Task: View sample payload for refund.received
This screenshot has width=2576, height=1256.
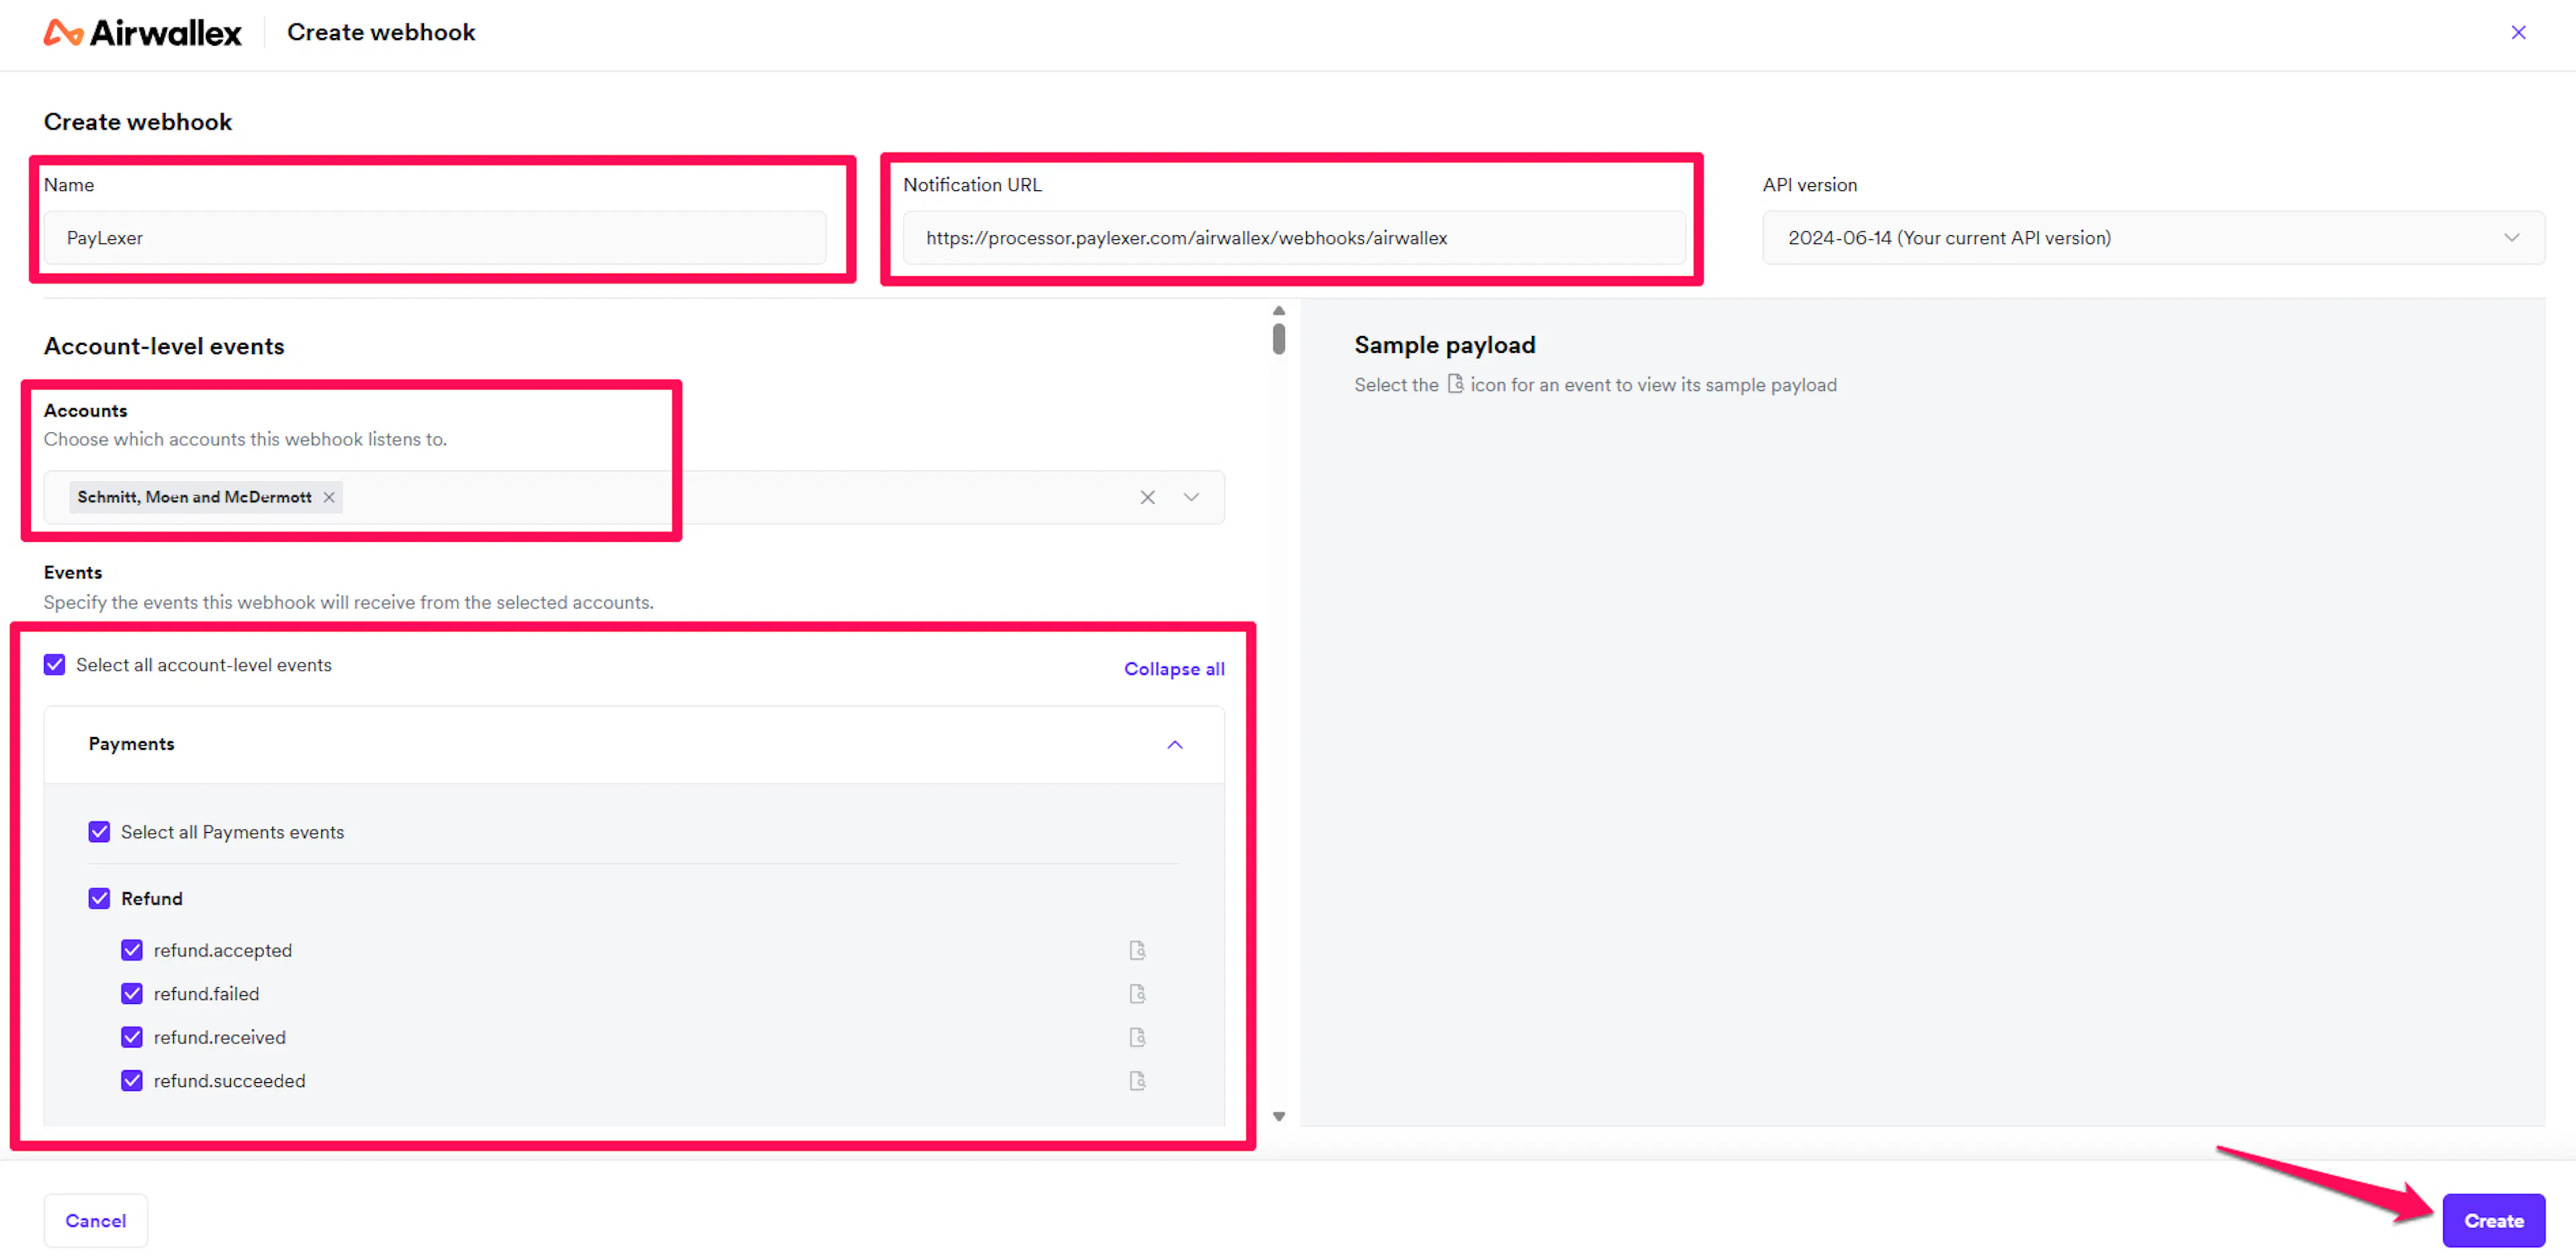Action: point(1137,1037)
